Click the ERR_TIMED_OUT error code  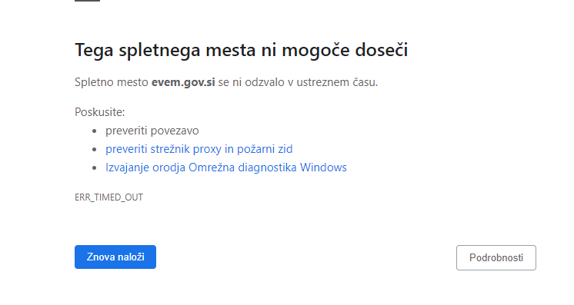pos(108,197)
